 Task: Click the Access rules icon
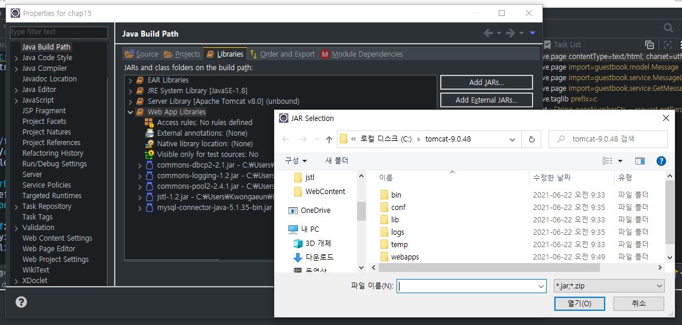tap(149, 122)
